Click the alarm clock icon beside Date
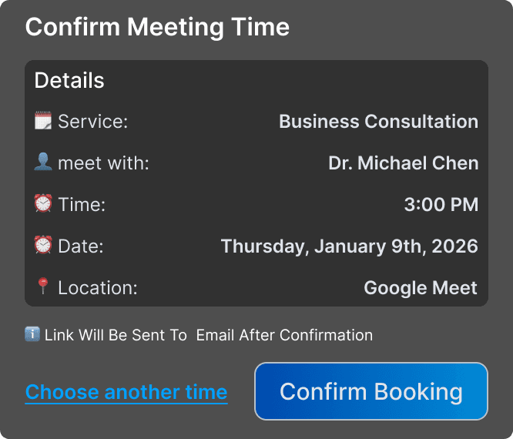The width and height of the screenshot is (513, 439). click(43, 246)
